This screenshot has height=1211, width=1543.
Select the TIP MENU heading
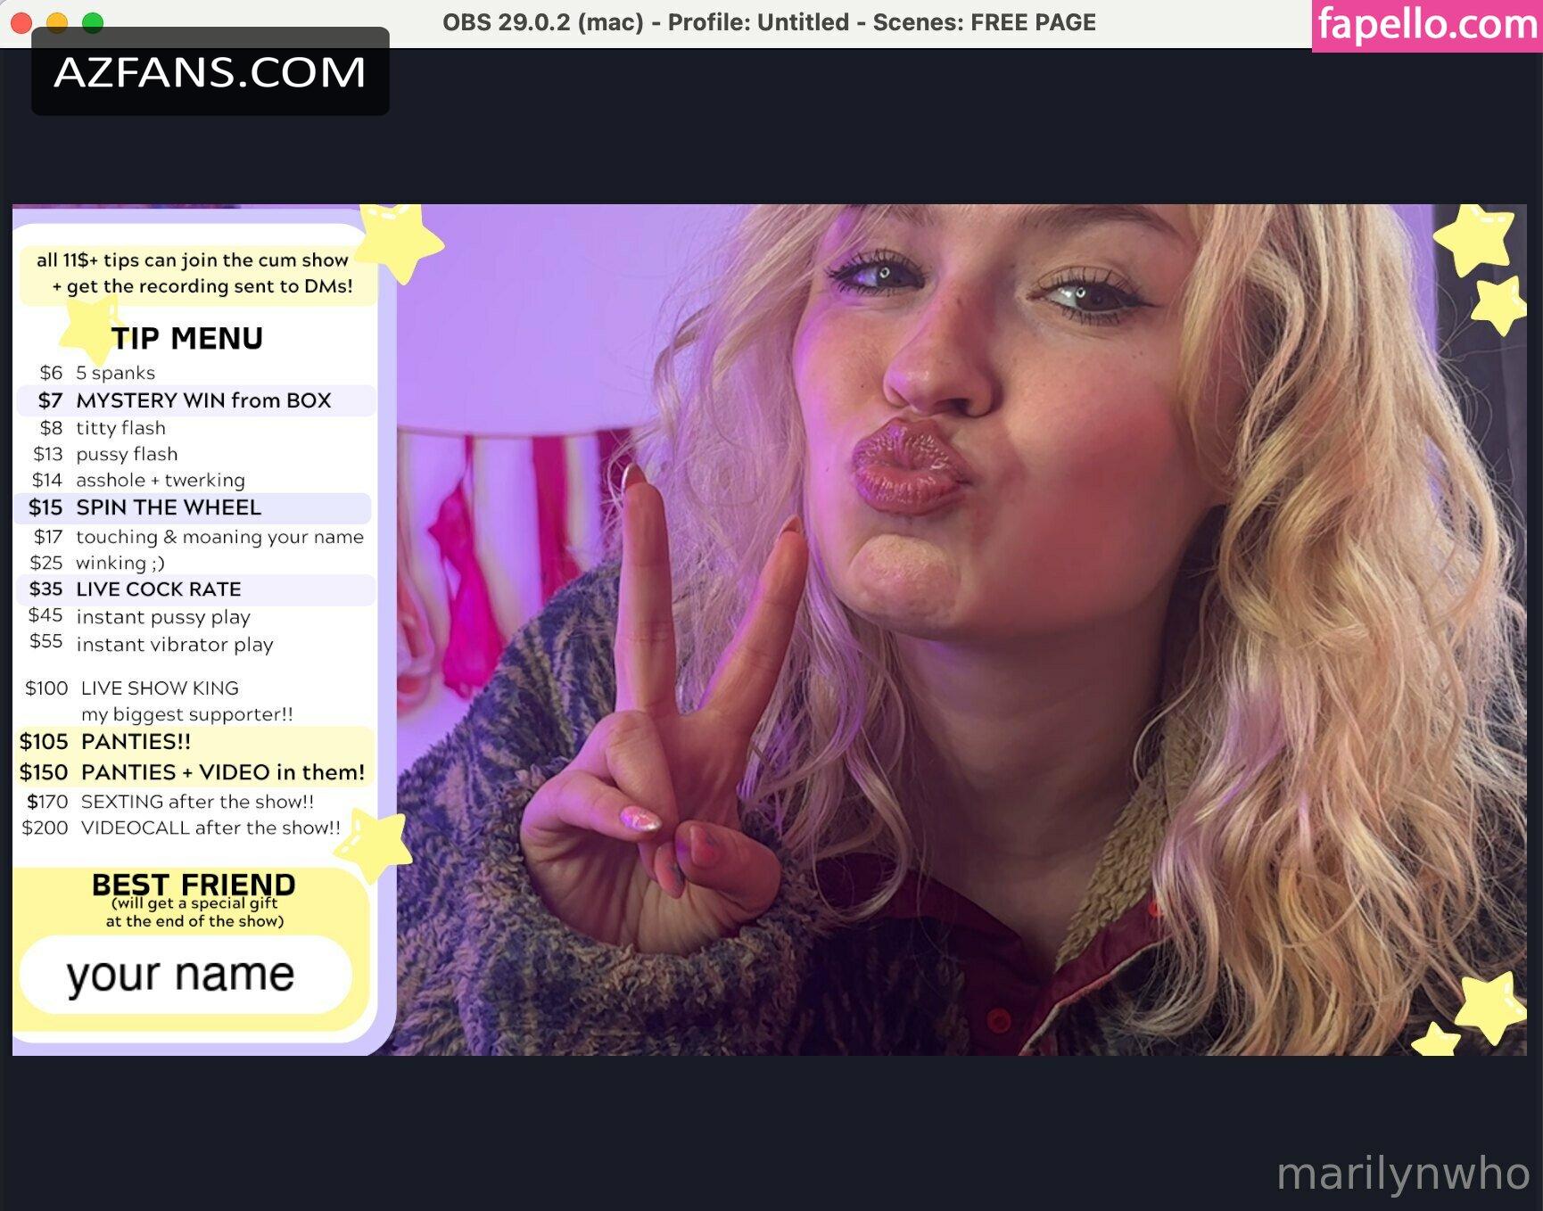pos(187,339)
